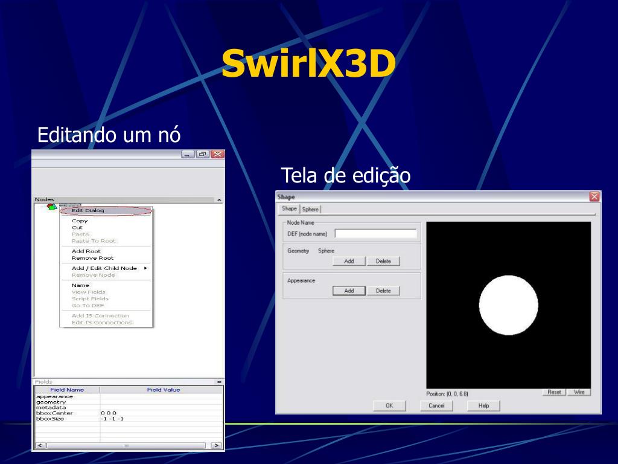Switch to the Shape tab
618x464 pixels.
point(289,208)
